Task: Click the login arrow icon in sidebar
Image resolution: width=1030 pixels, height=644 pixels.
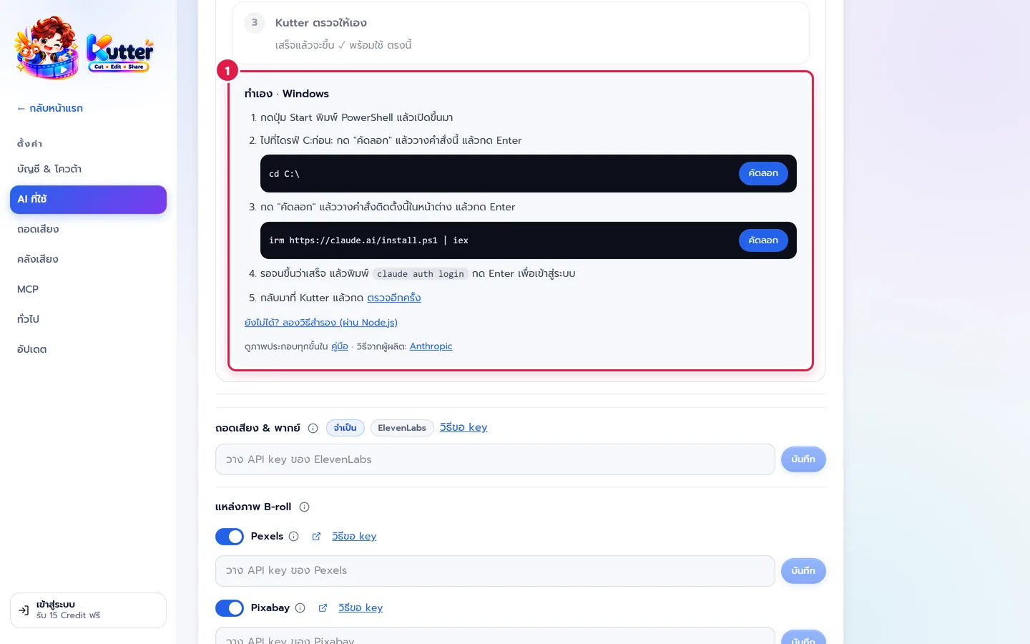Action: (x=24, y=610)
